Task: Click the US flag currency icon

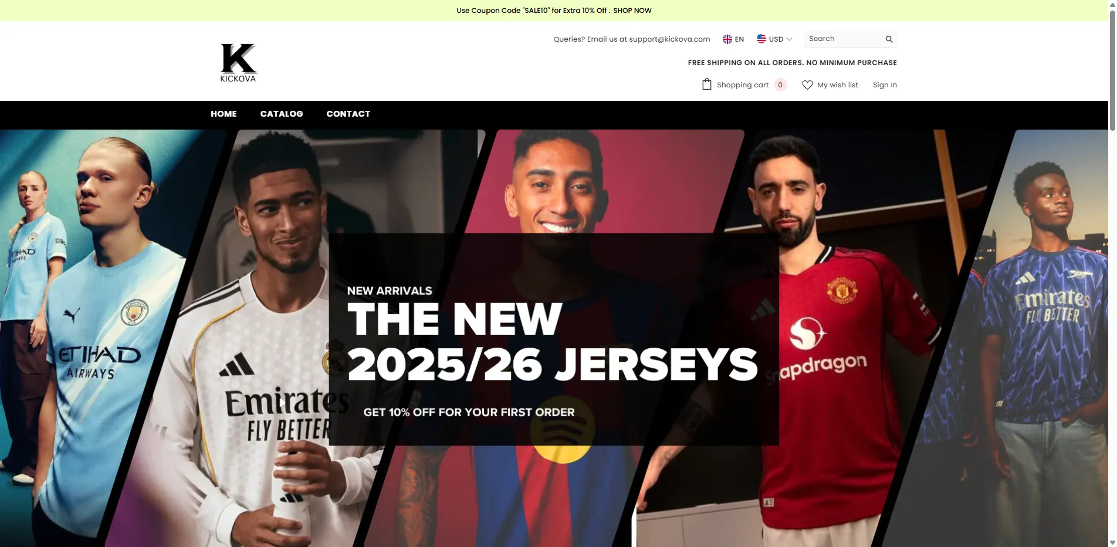Action: click(761, 39)
